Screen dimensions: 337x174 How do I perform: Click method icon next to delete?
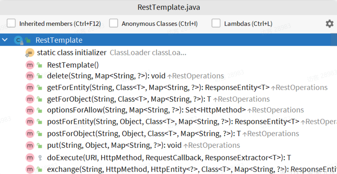(x=30, y=76)
